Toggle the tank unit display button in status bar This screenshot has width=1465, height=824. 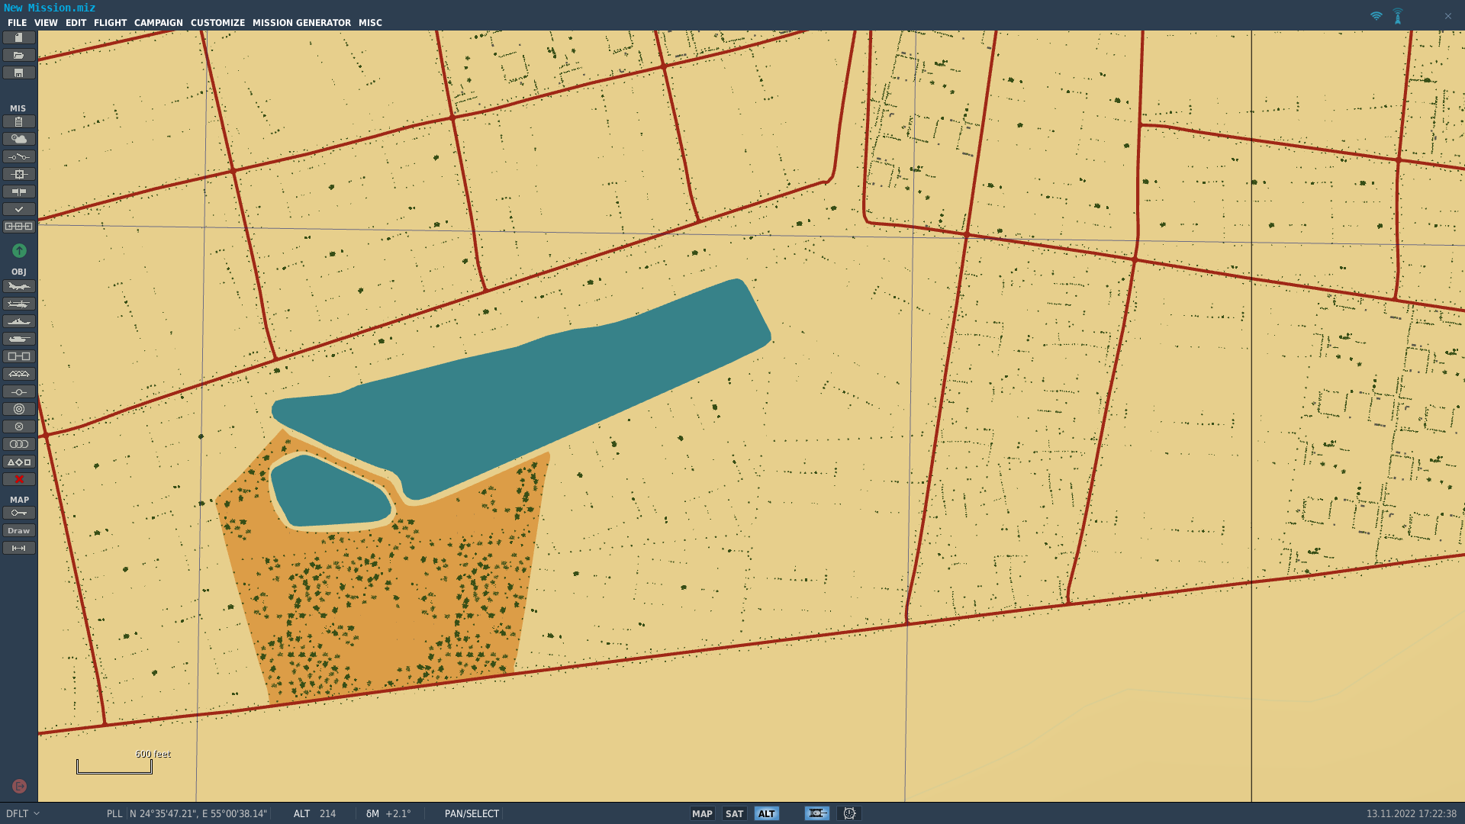[817, 814]
